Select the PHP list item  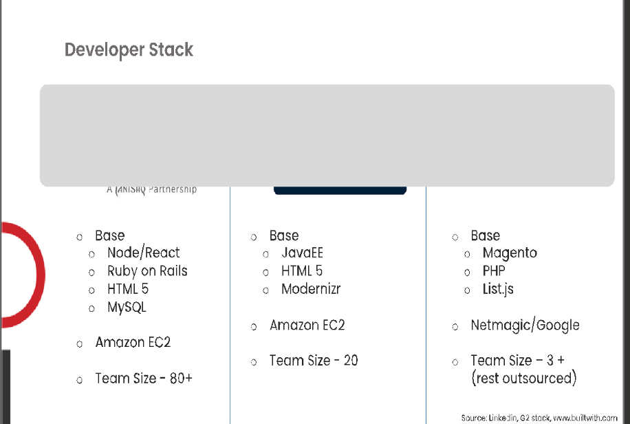(494, 271)
